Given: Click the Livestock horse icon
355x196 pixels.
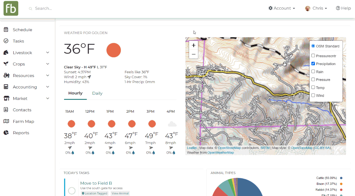Looking at the screenshot, I should (x=6, y=53).
